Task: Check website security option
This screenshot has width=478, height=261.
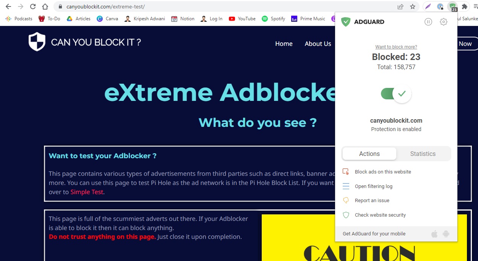Action: (x=380, y=215)
